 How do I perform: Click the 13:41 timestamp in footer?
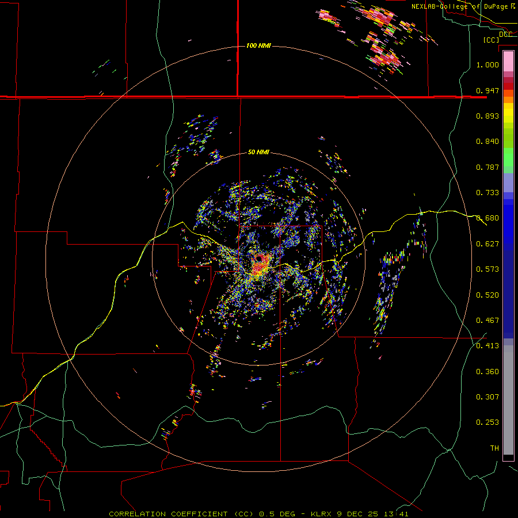coord(396,514)
